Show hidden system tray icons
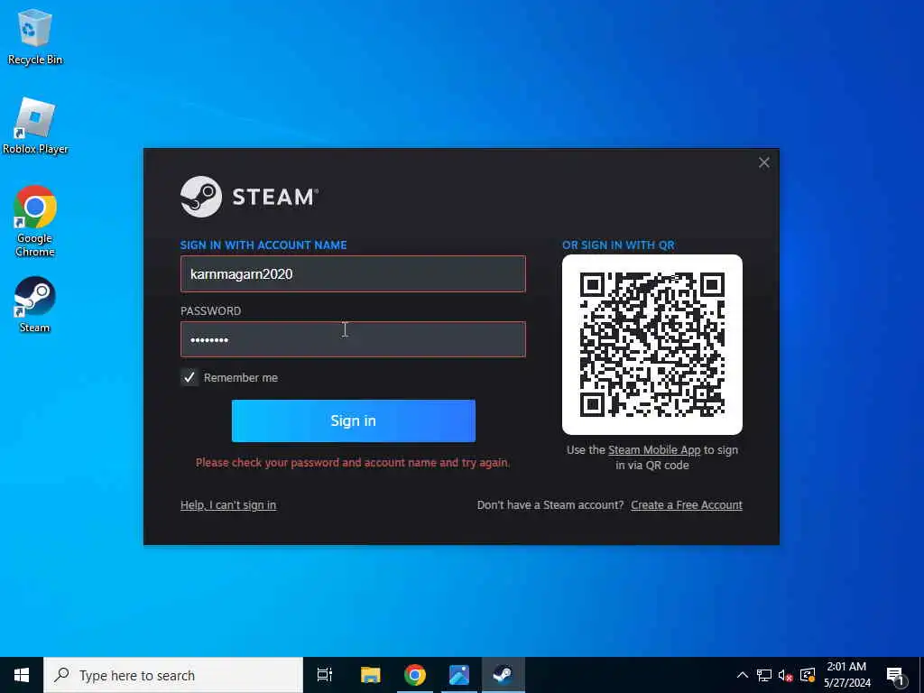The height and width of the screenshot is (693, 924). (x=743, y=675)
